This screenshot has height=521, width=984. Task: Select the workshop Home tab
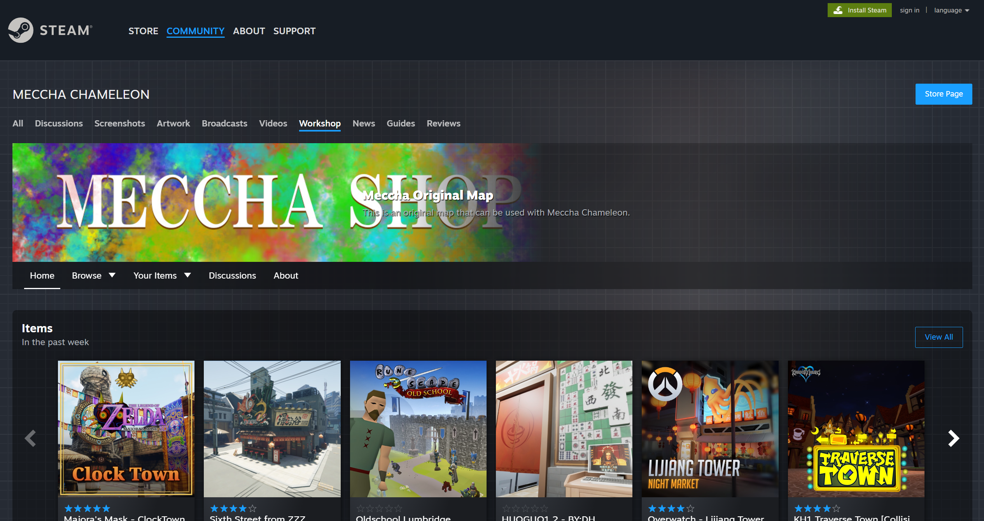[x=42, y=275]
